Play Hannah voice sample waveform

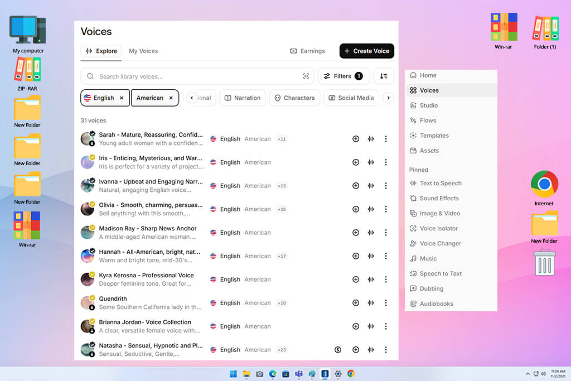click(x=371, y=256)
